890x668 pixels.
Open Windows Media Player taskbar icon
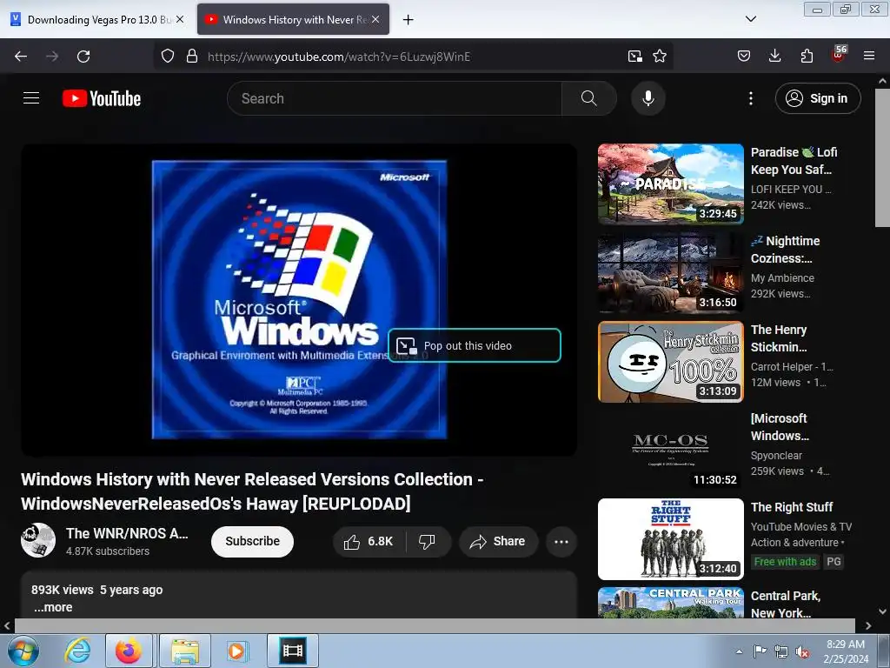click(x=236, y=651)
